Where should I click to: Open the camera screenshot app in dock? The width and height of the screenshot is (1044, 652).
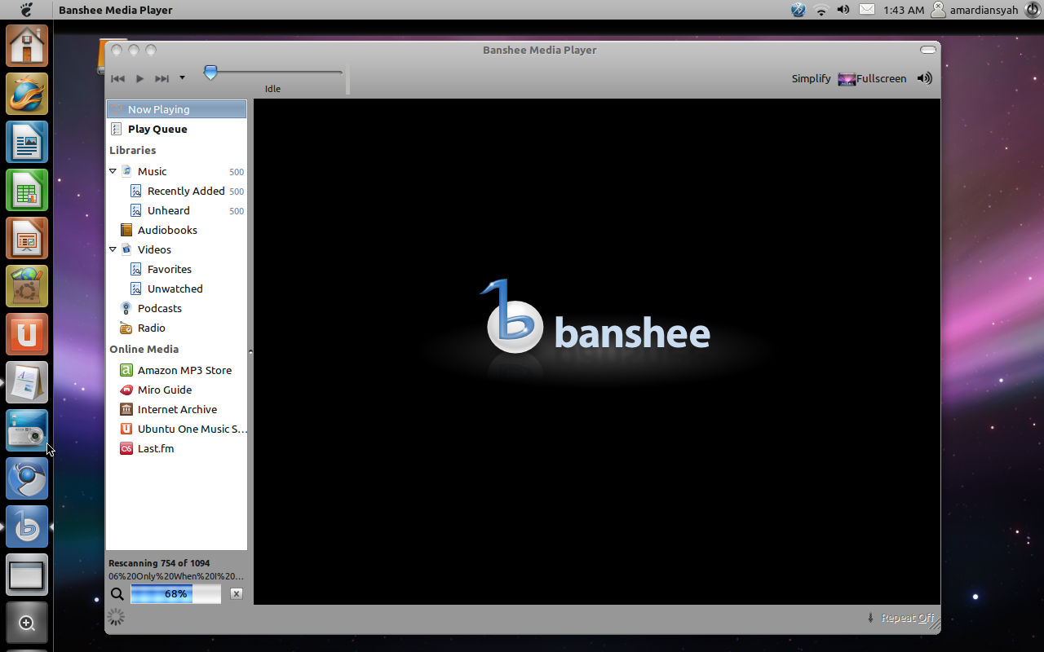pyautogui.click(x=27, y=430)
